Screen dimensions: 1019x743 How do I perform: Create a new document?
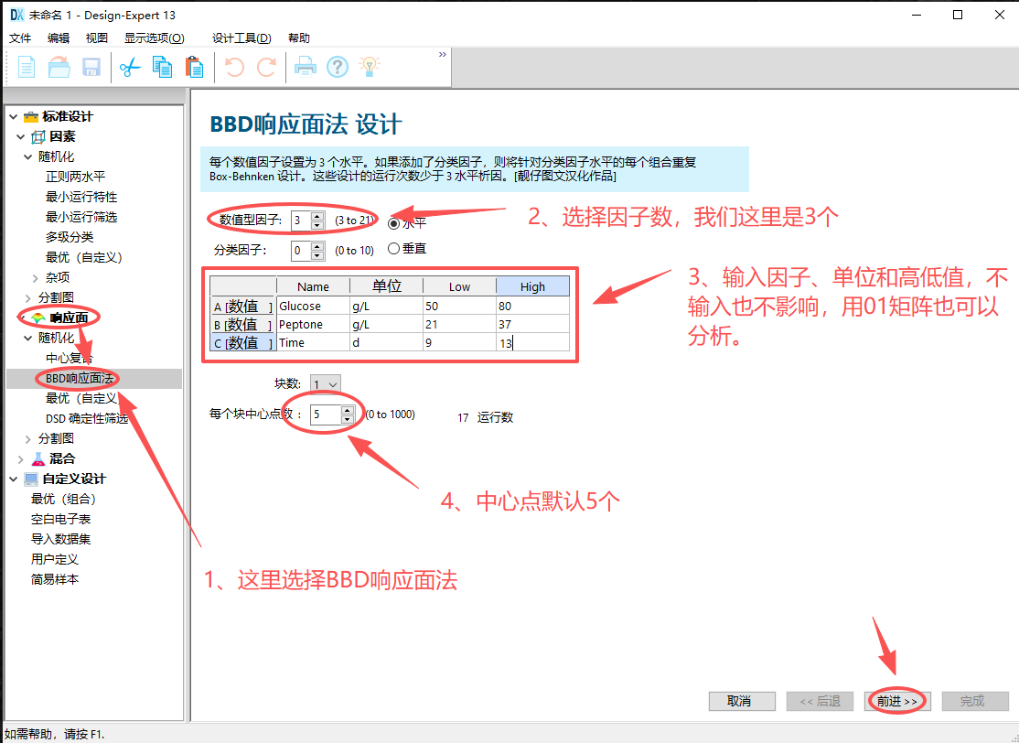coord(26,66)
